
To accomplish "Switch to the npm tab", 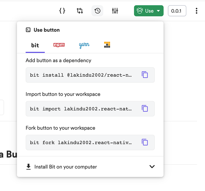I will pyautogui.click(x=59, y=45).
